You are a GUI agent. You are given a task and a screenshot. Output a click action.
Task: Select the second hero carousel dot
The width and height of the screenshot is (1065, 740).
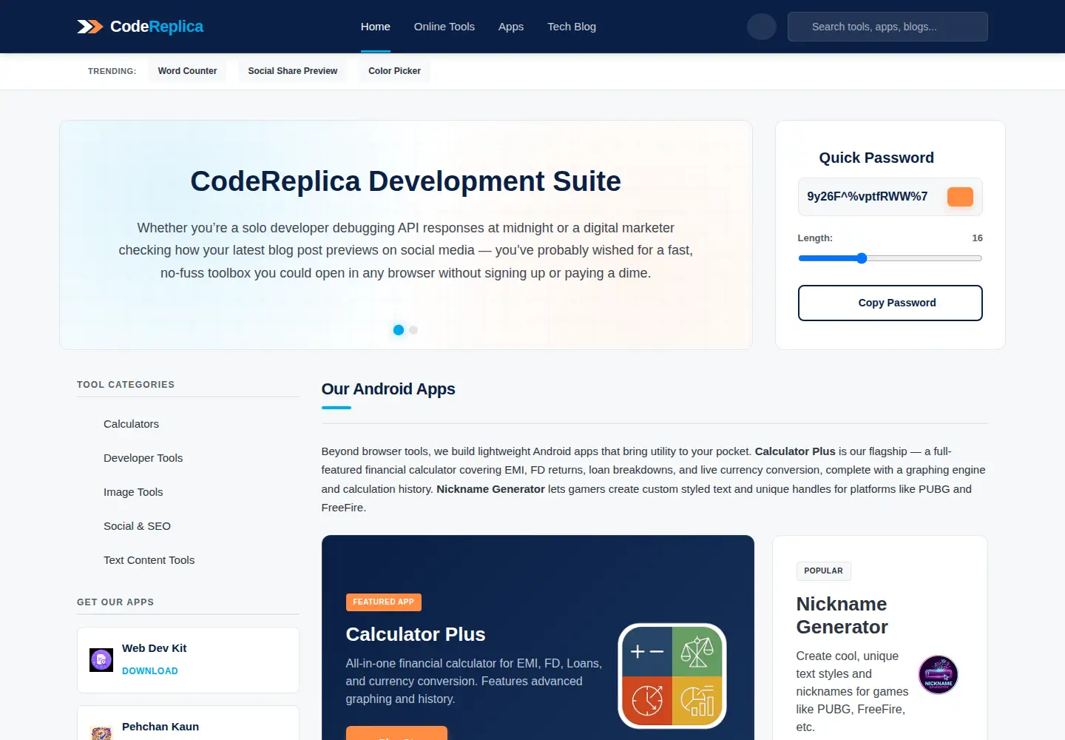[413, 330]
